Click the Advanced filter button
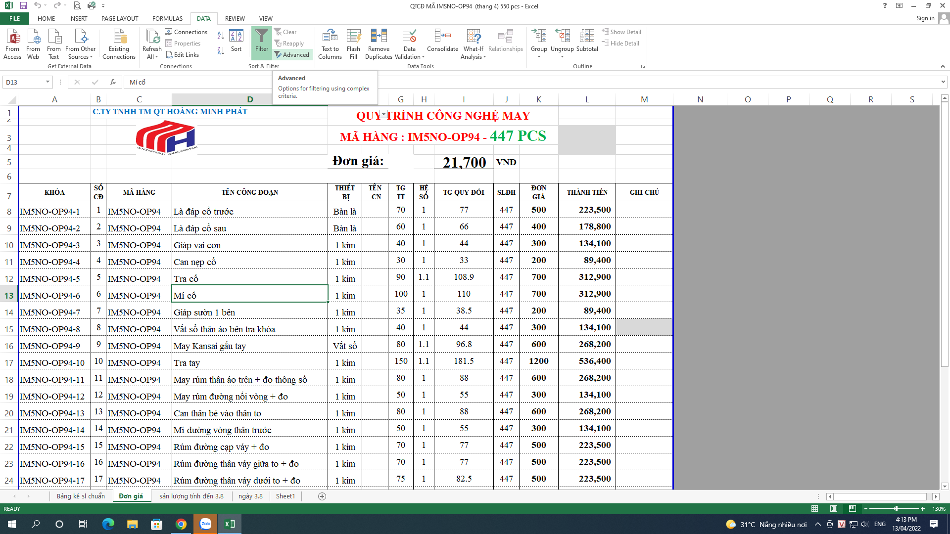 [x=292, y=55]
